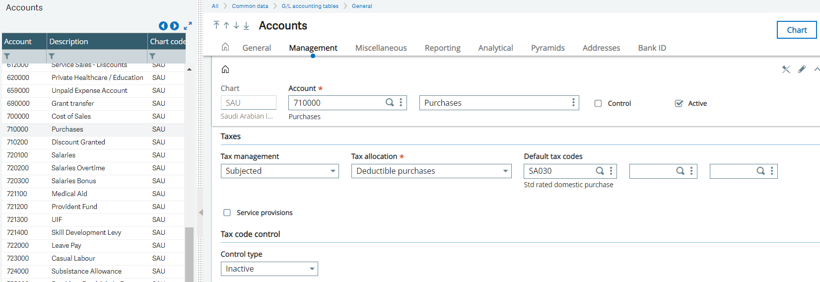Jump to first record arrow
The height and width of the screenshot is (282, 820).
(x=216, y=25)
